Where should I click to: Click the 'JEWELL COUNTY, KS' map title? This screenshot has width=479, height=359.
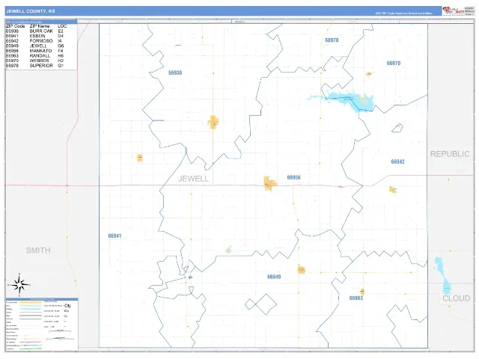(x=31, y=11)
